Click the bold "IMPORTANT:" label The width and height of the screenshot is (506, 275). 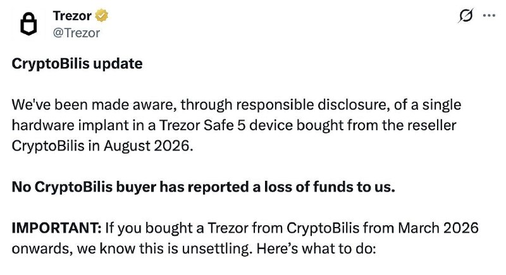(57, 228)
